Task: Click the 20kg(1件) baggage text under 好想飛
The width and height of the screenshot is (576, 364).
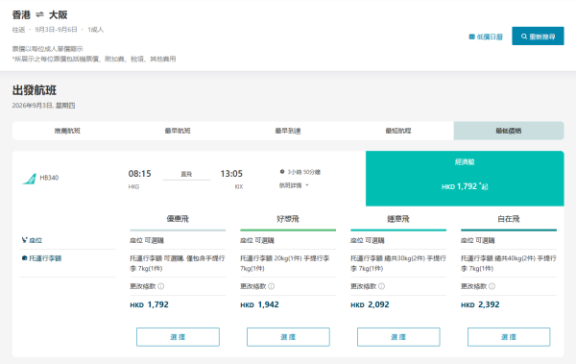Action: pos(288,258)
